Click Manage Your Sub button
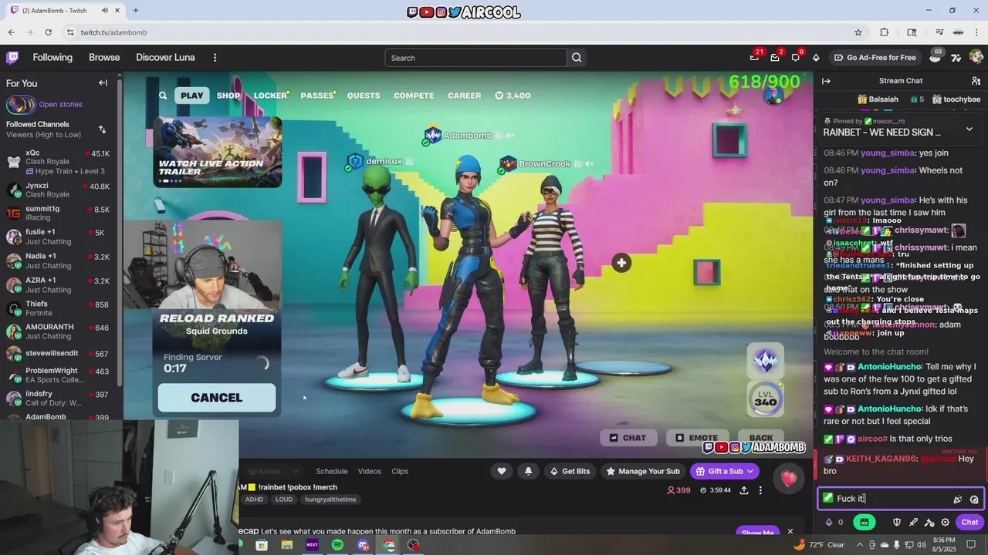Image resolution: width=988 pixels, height=555 pixels. point(643,471)
